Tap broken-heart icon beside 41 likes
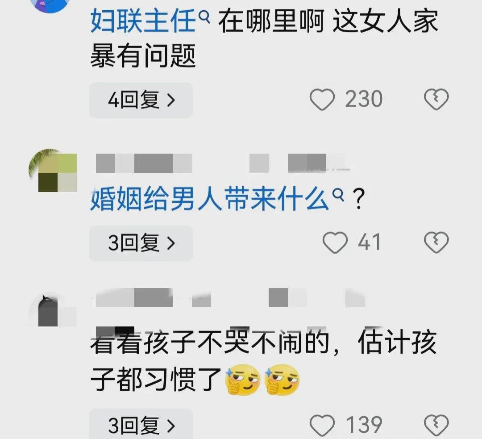 pyautogui.click(x=436, y=242)
